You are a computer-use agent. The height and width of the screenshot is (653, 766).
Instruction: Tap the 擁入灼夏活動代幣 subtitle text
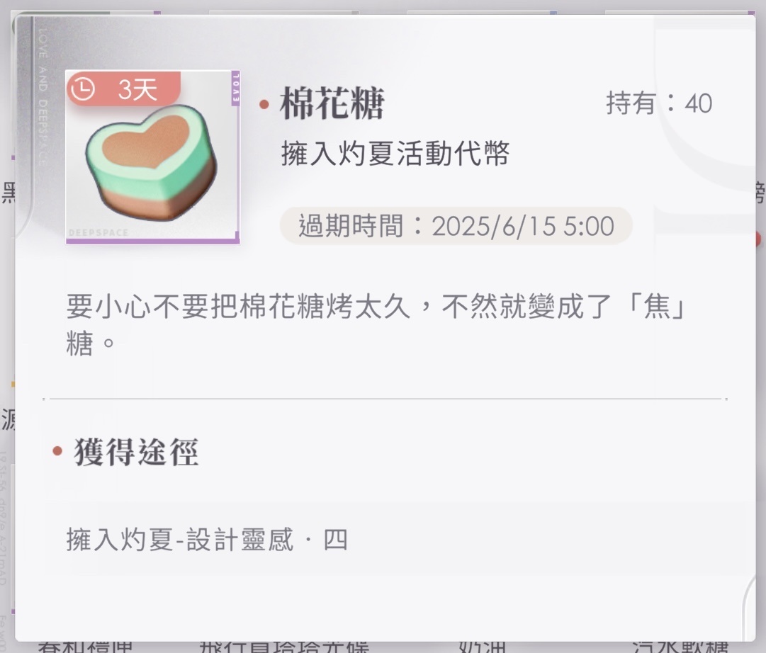click(x=395, y=154)
